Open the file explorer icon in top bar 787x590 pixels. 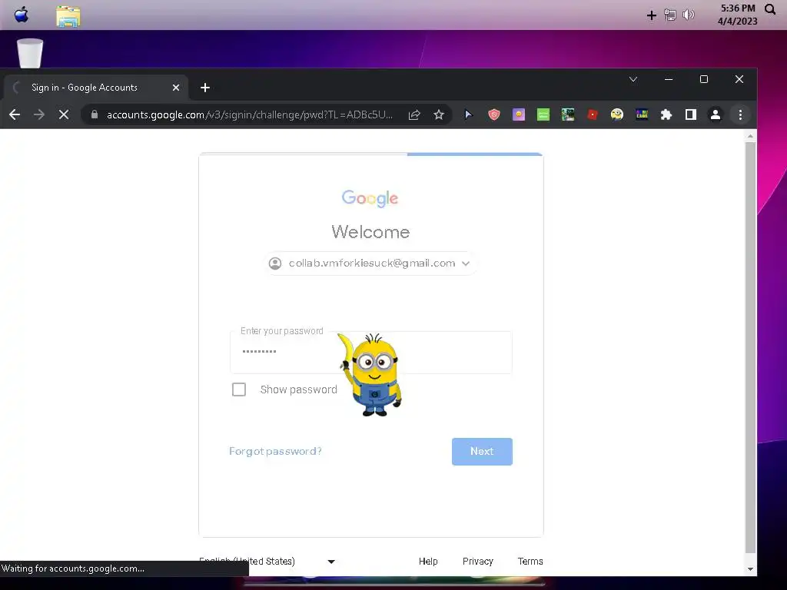(x=68, y=16)
